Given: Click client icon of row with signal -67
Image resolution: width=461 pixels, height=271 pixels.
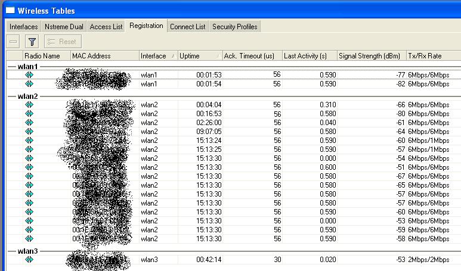Looking at the screenshot, I should 29,176.
